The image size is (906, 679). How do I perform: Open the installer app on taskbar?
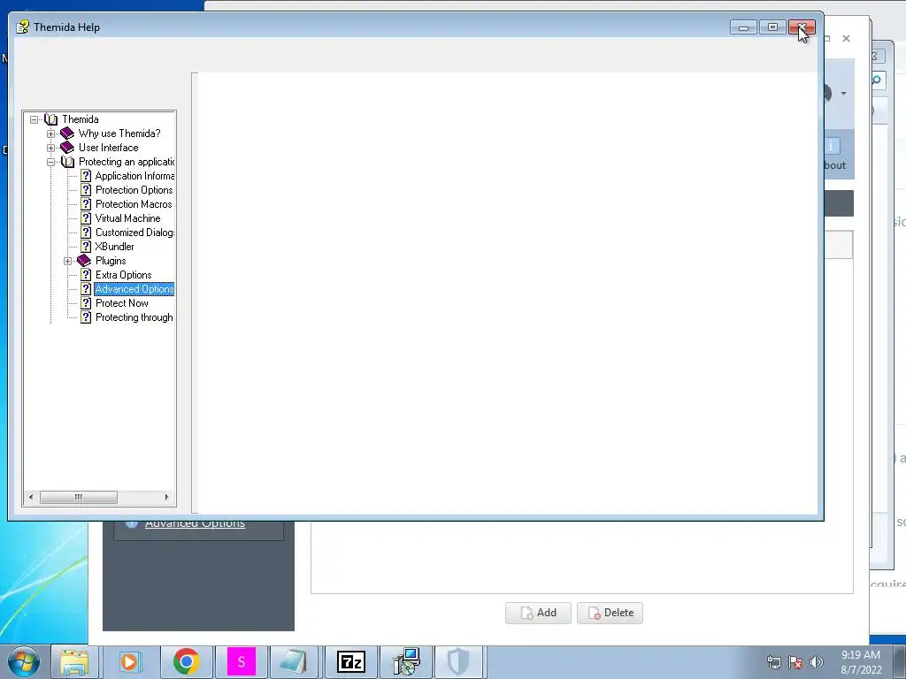click(406, 661)
